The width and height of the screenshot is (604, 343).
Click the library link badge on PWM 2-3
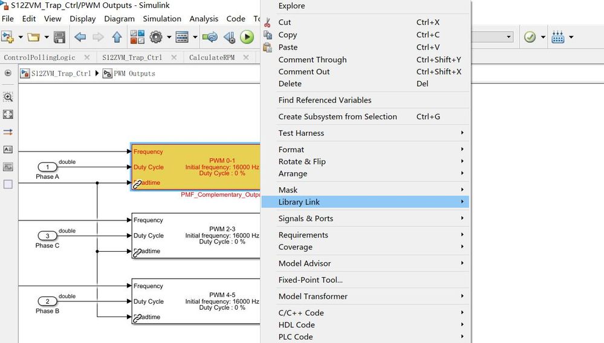point(137,253)
